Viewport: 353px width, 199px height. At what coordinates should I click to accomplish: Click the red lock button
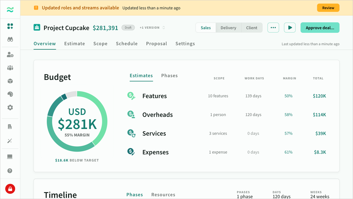point(10,189)
